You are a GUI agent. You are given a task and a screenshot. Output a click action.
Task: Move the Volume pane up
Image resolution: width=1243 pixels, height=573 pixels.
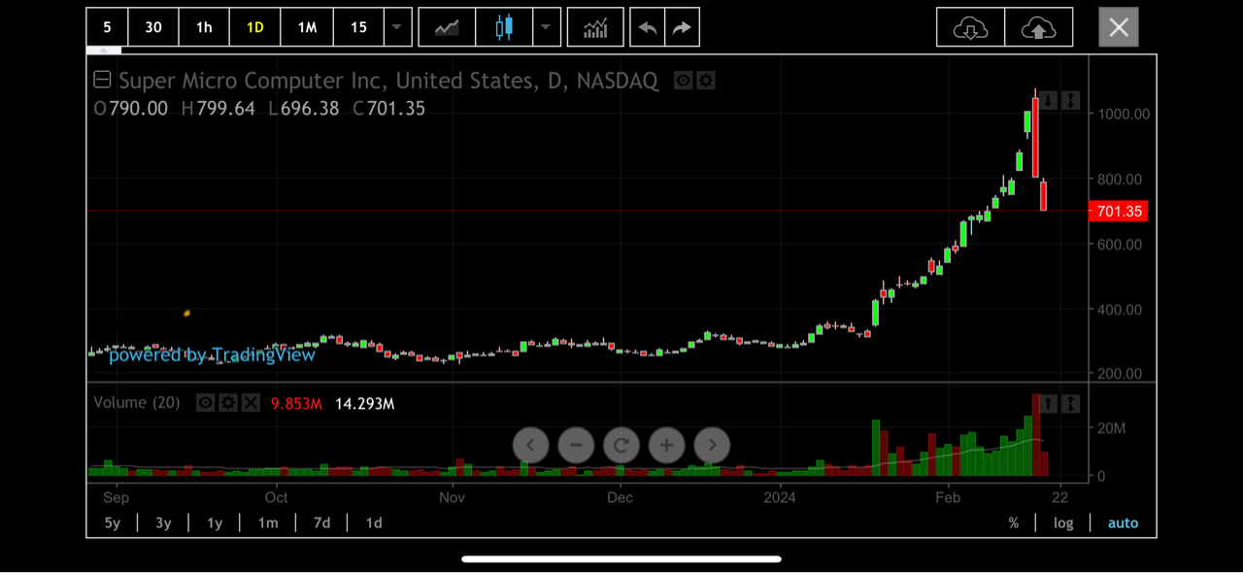[x=1049, y=403]
